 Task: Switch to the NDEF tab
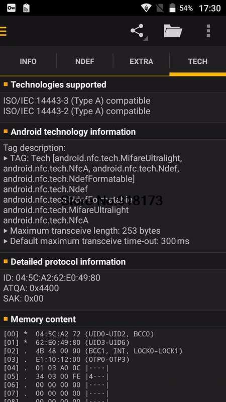click(85, 61)
